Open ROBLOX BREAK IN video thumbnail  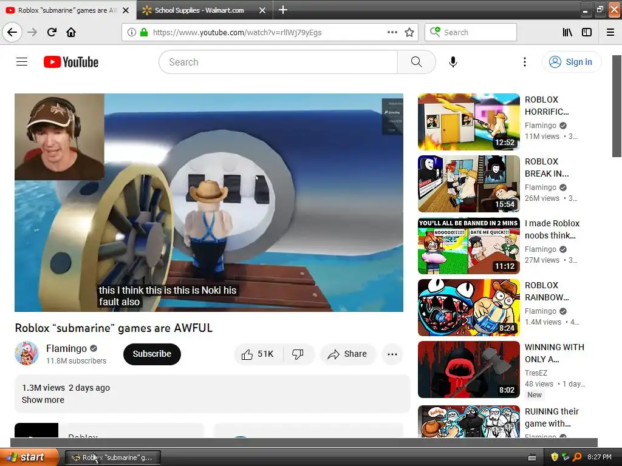468,183
